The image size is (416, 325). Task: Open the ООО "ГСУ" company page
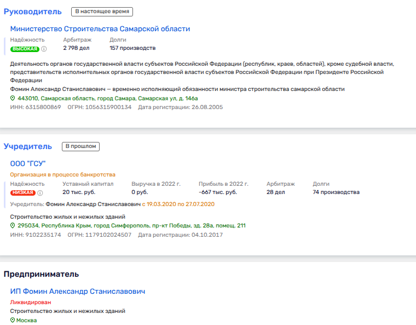point(28,164)
